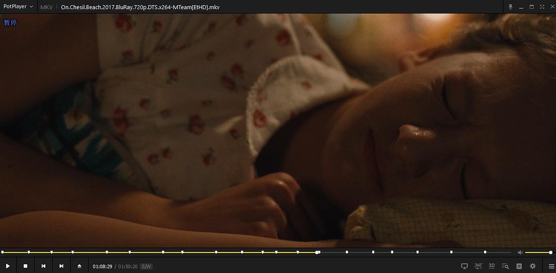
Task: Click the 01:08:29 elapsed time display
Action: (x=102, y=266)
